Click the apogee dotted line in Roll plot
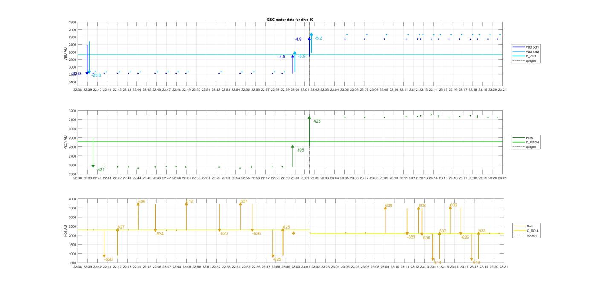The image size is (597, 295). (x=310, y=231)
